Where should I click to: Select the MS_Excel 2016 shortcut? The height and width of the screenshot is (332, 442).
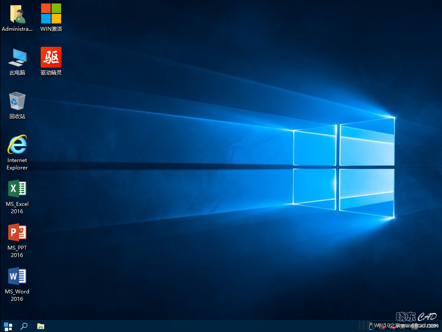coord(17,197)
